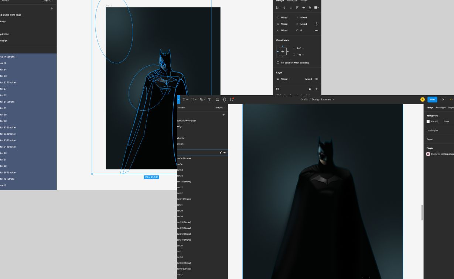This screenshot has width=454, height=279.
Task: Select the Rectangle shape tool
Action: 193,99
